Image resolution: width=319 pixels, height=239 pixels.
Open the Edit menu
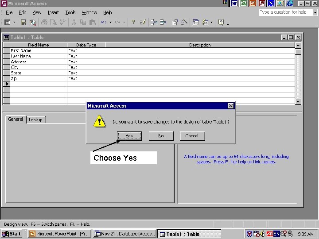point(22,12)
